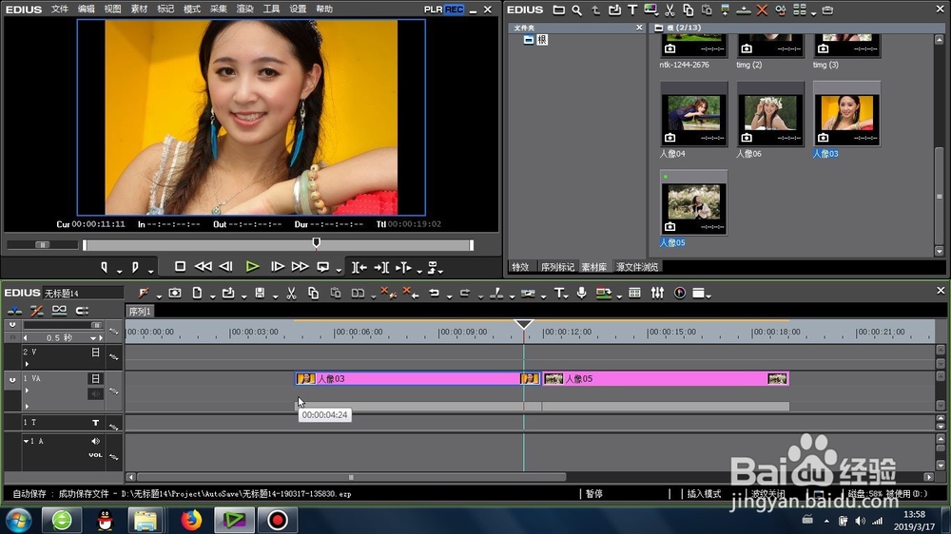Click Add Clip icon in bin toolbar
The width and height of the screenshot is (951, 534).
tap(614, 10)
